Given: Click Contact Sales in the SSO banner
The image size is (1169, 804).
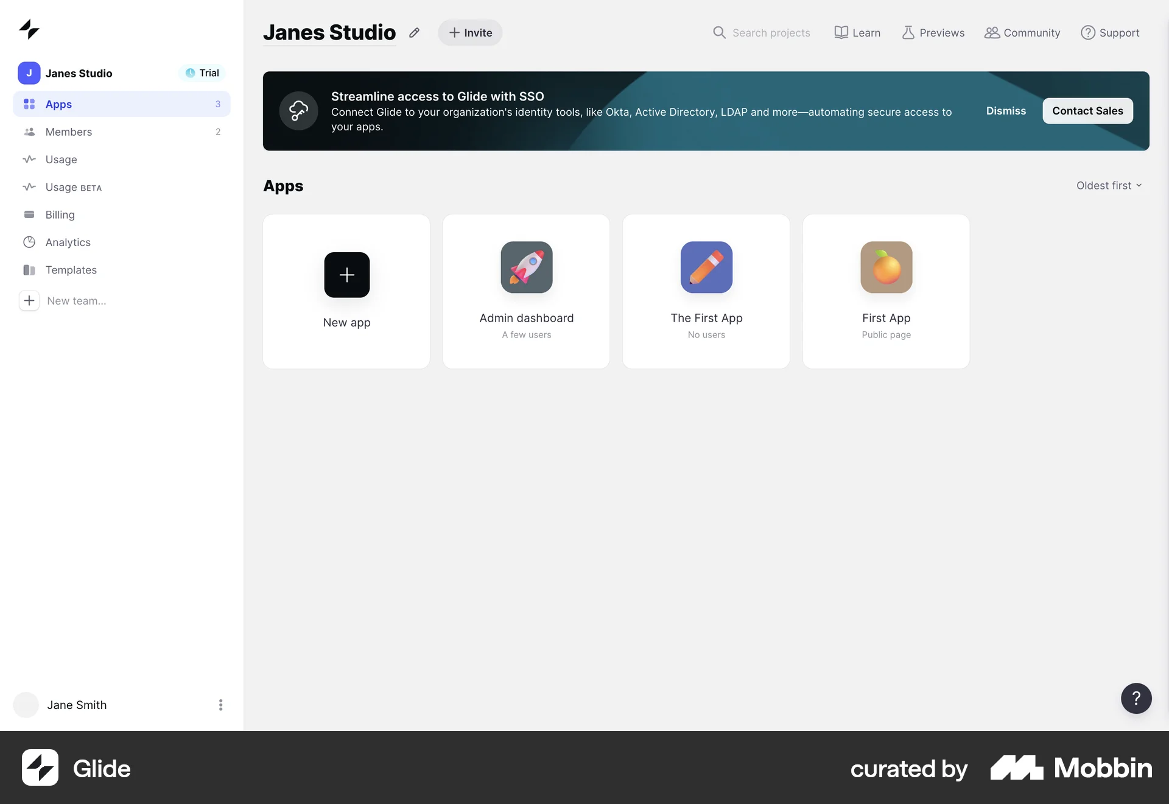Looking at the screenshot, I should (x=1087, y=111).
